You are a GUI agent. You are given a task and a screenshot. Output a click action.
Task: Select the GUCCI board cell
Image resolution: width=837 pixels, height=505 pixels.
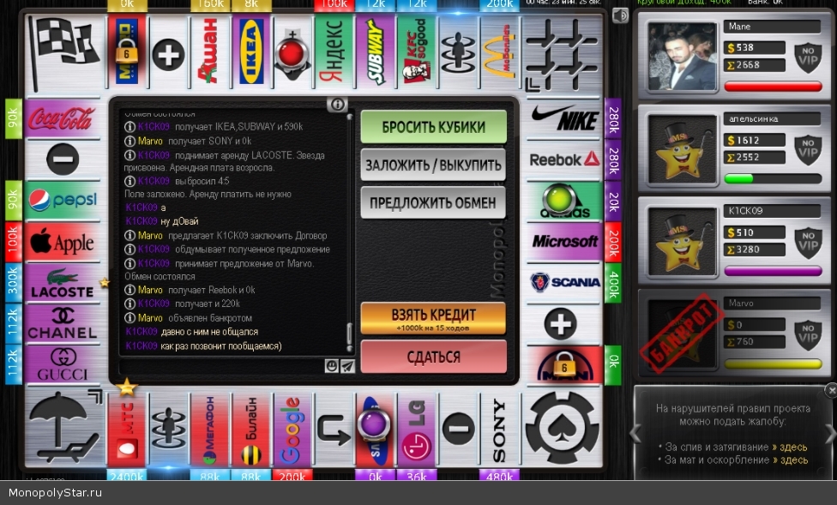63,364
